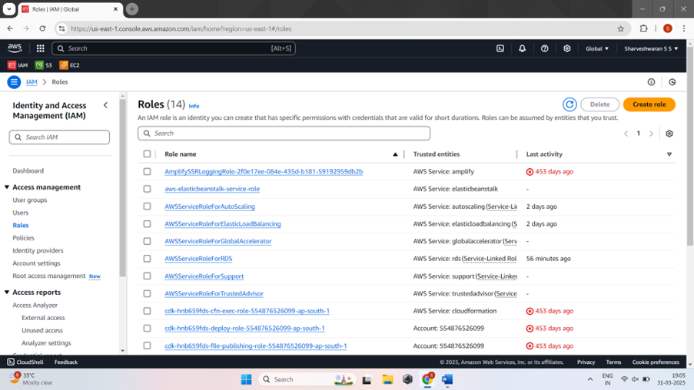This screenshot has height=390, width=694.
Task: Toggle the hamburger side navigation button
Action: click(14, 82)
